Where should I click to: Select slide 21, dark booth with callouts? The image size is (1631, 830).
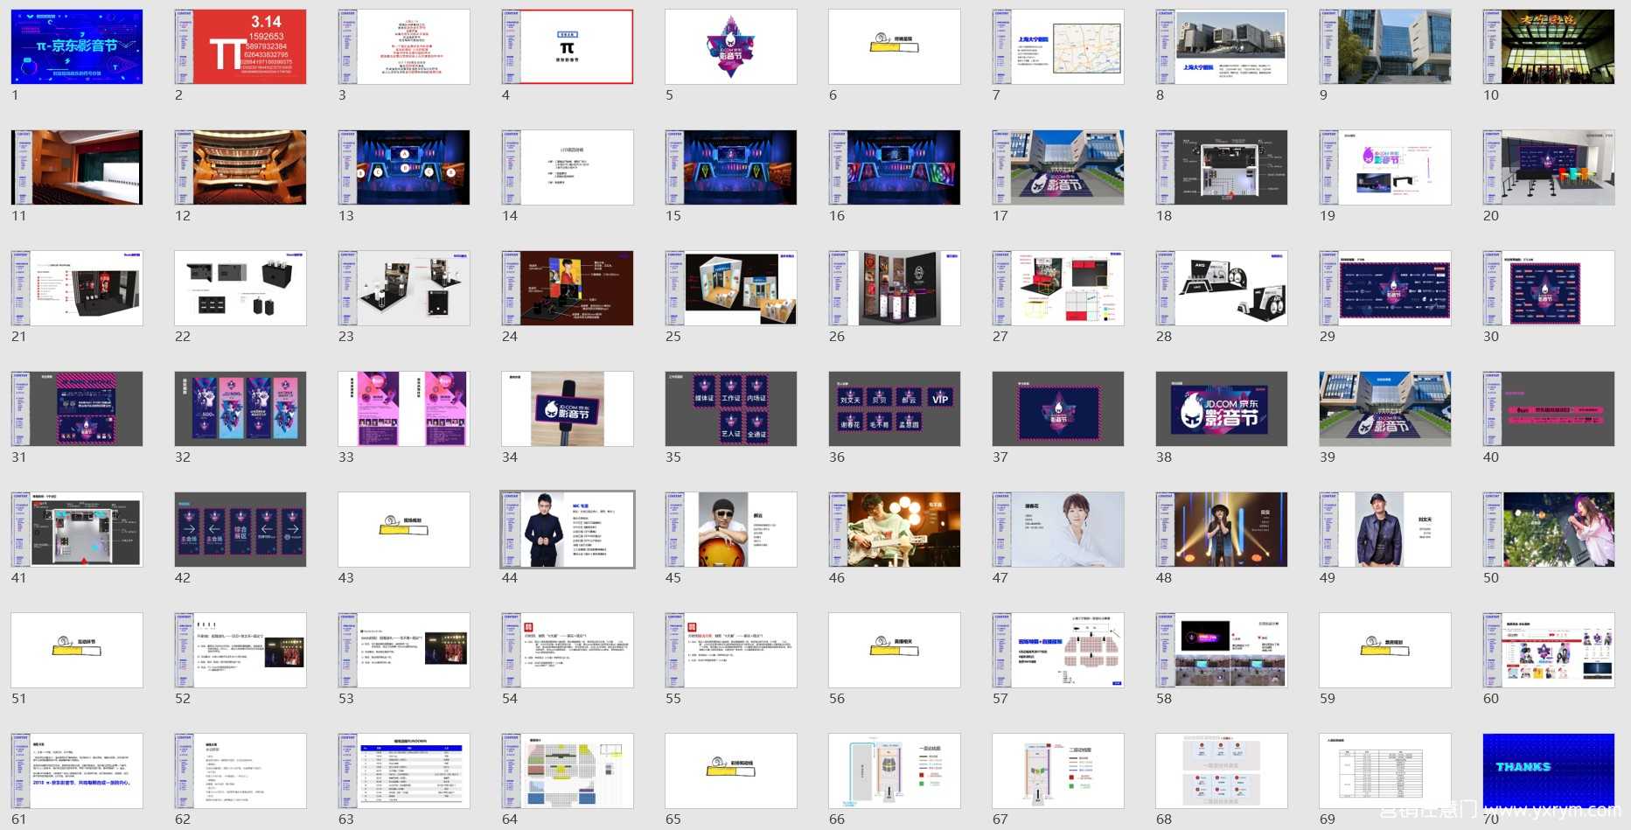point(77,289)
